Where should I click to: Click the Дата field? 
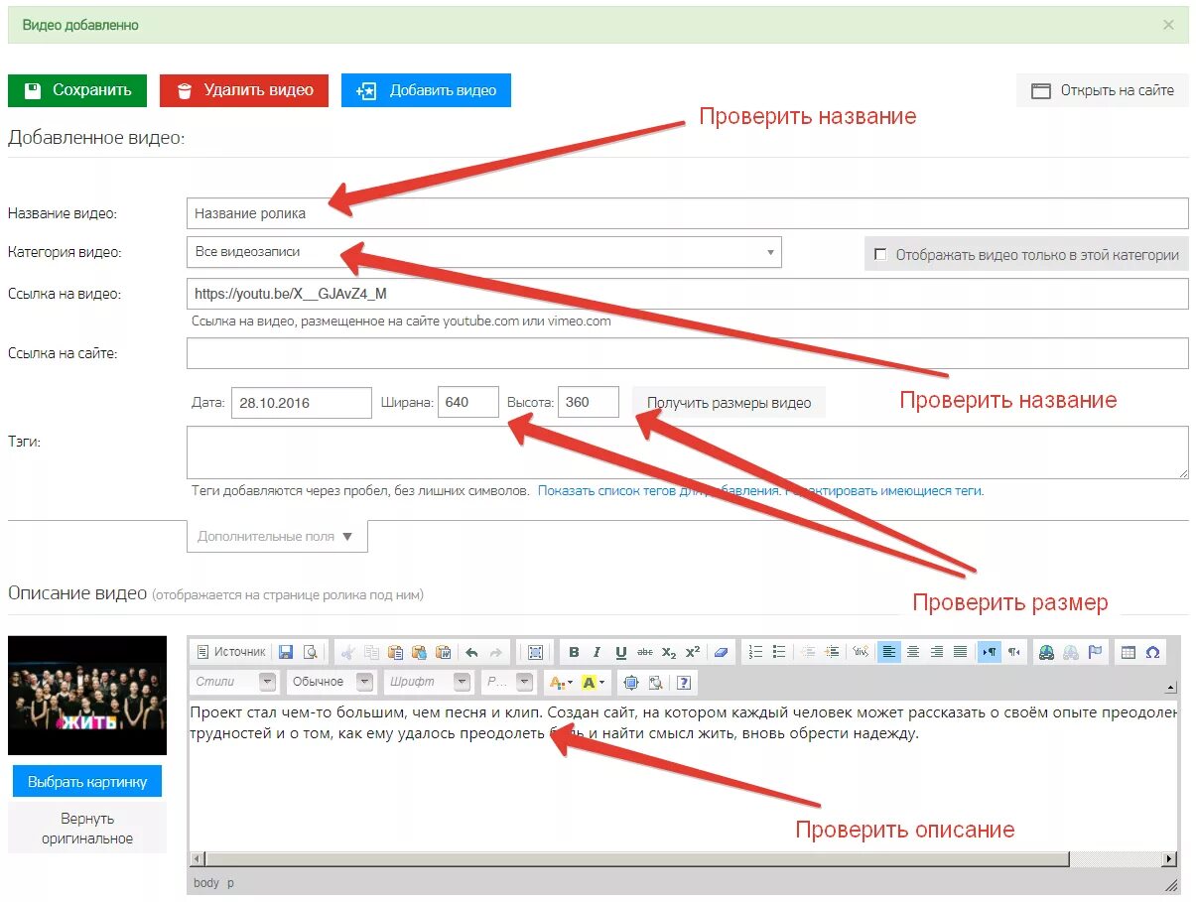tap(302, 403)
